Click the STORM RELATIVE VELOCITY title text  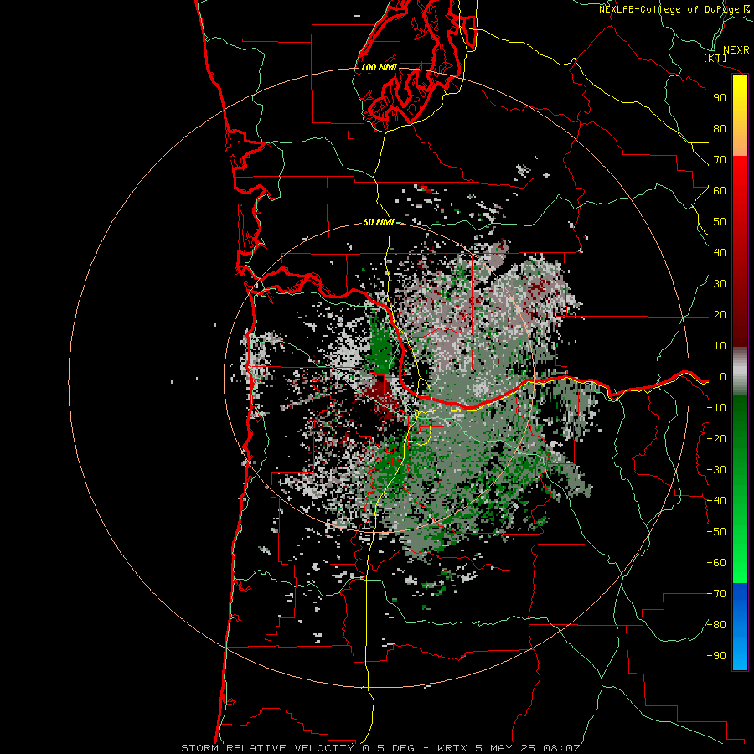click(x=267, y=748)
